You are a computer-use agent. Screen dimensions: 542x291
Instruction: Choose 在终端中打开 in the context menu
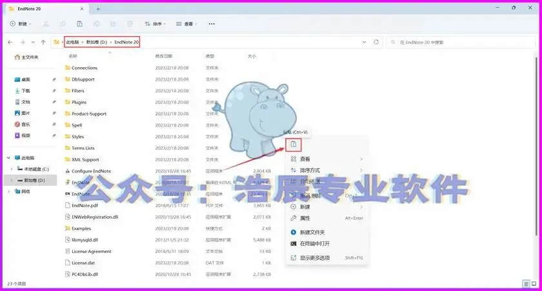point(326,244)
